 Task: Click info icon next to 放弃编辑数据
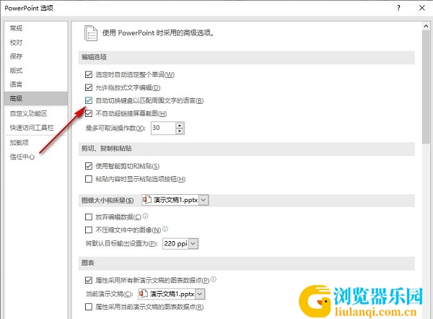coord(145,216)
